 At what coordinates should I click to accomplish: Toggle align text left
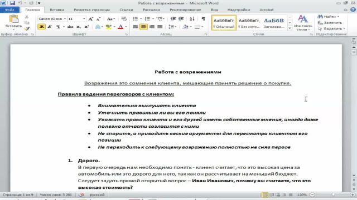click(x=135, y=27)
